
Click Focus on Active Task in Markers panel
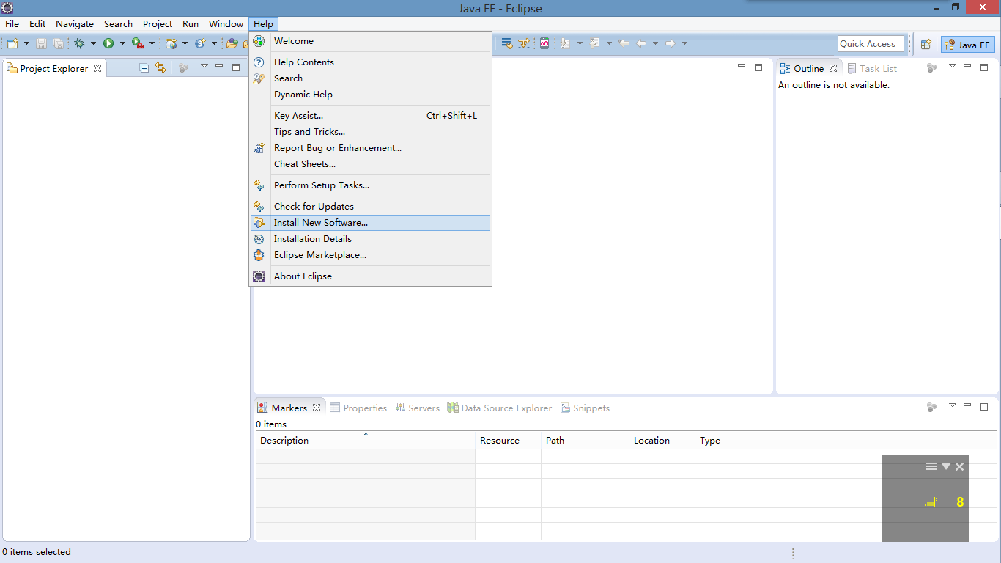(x=931, y=408)
